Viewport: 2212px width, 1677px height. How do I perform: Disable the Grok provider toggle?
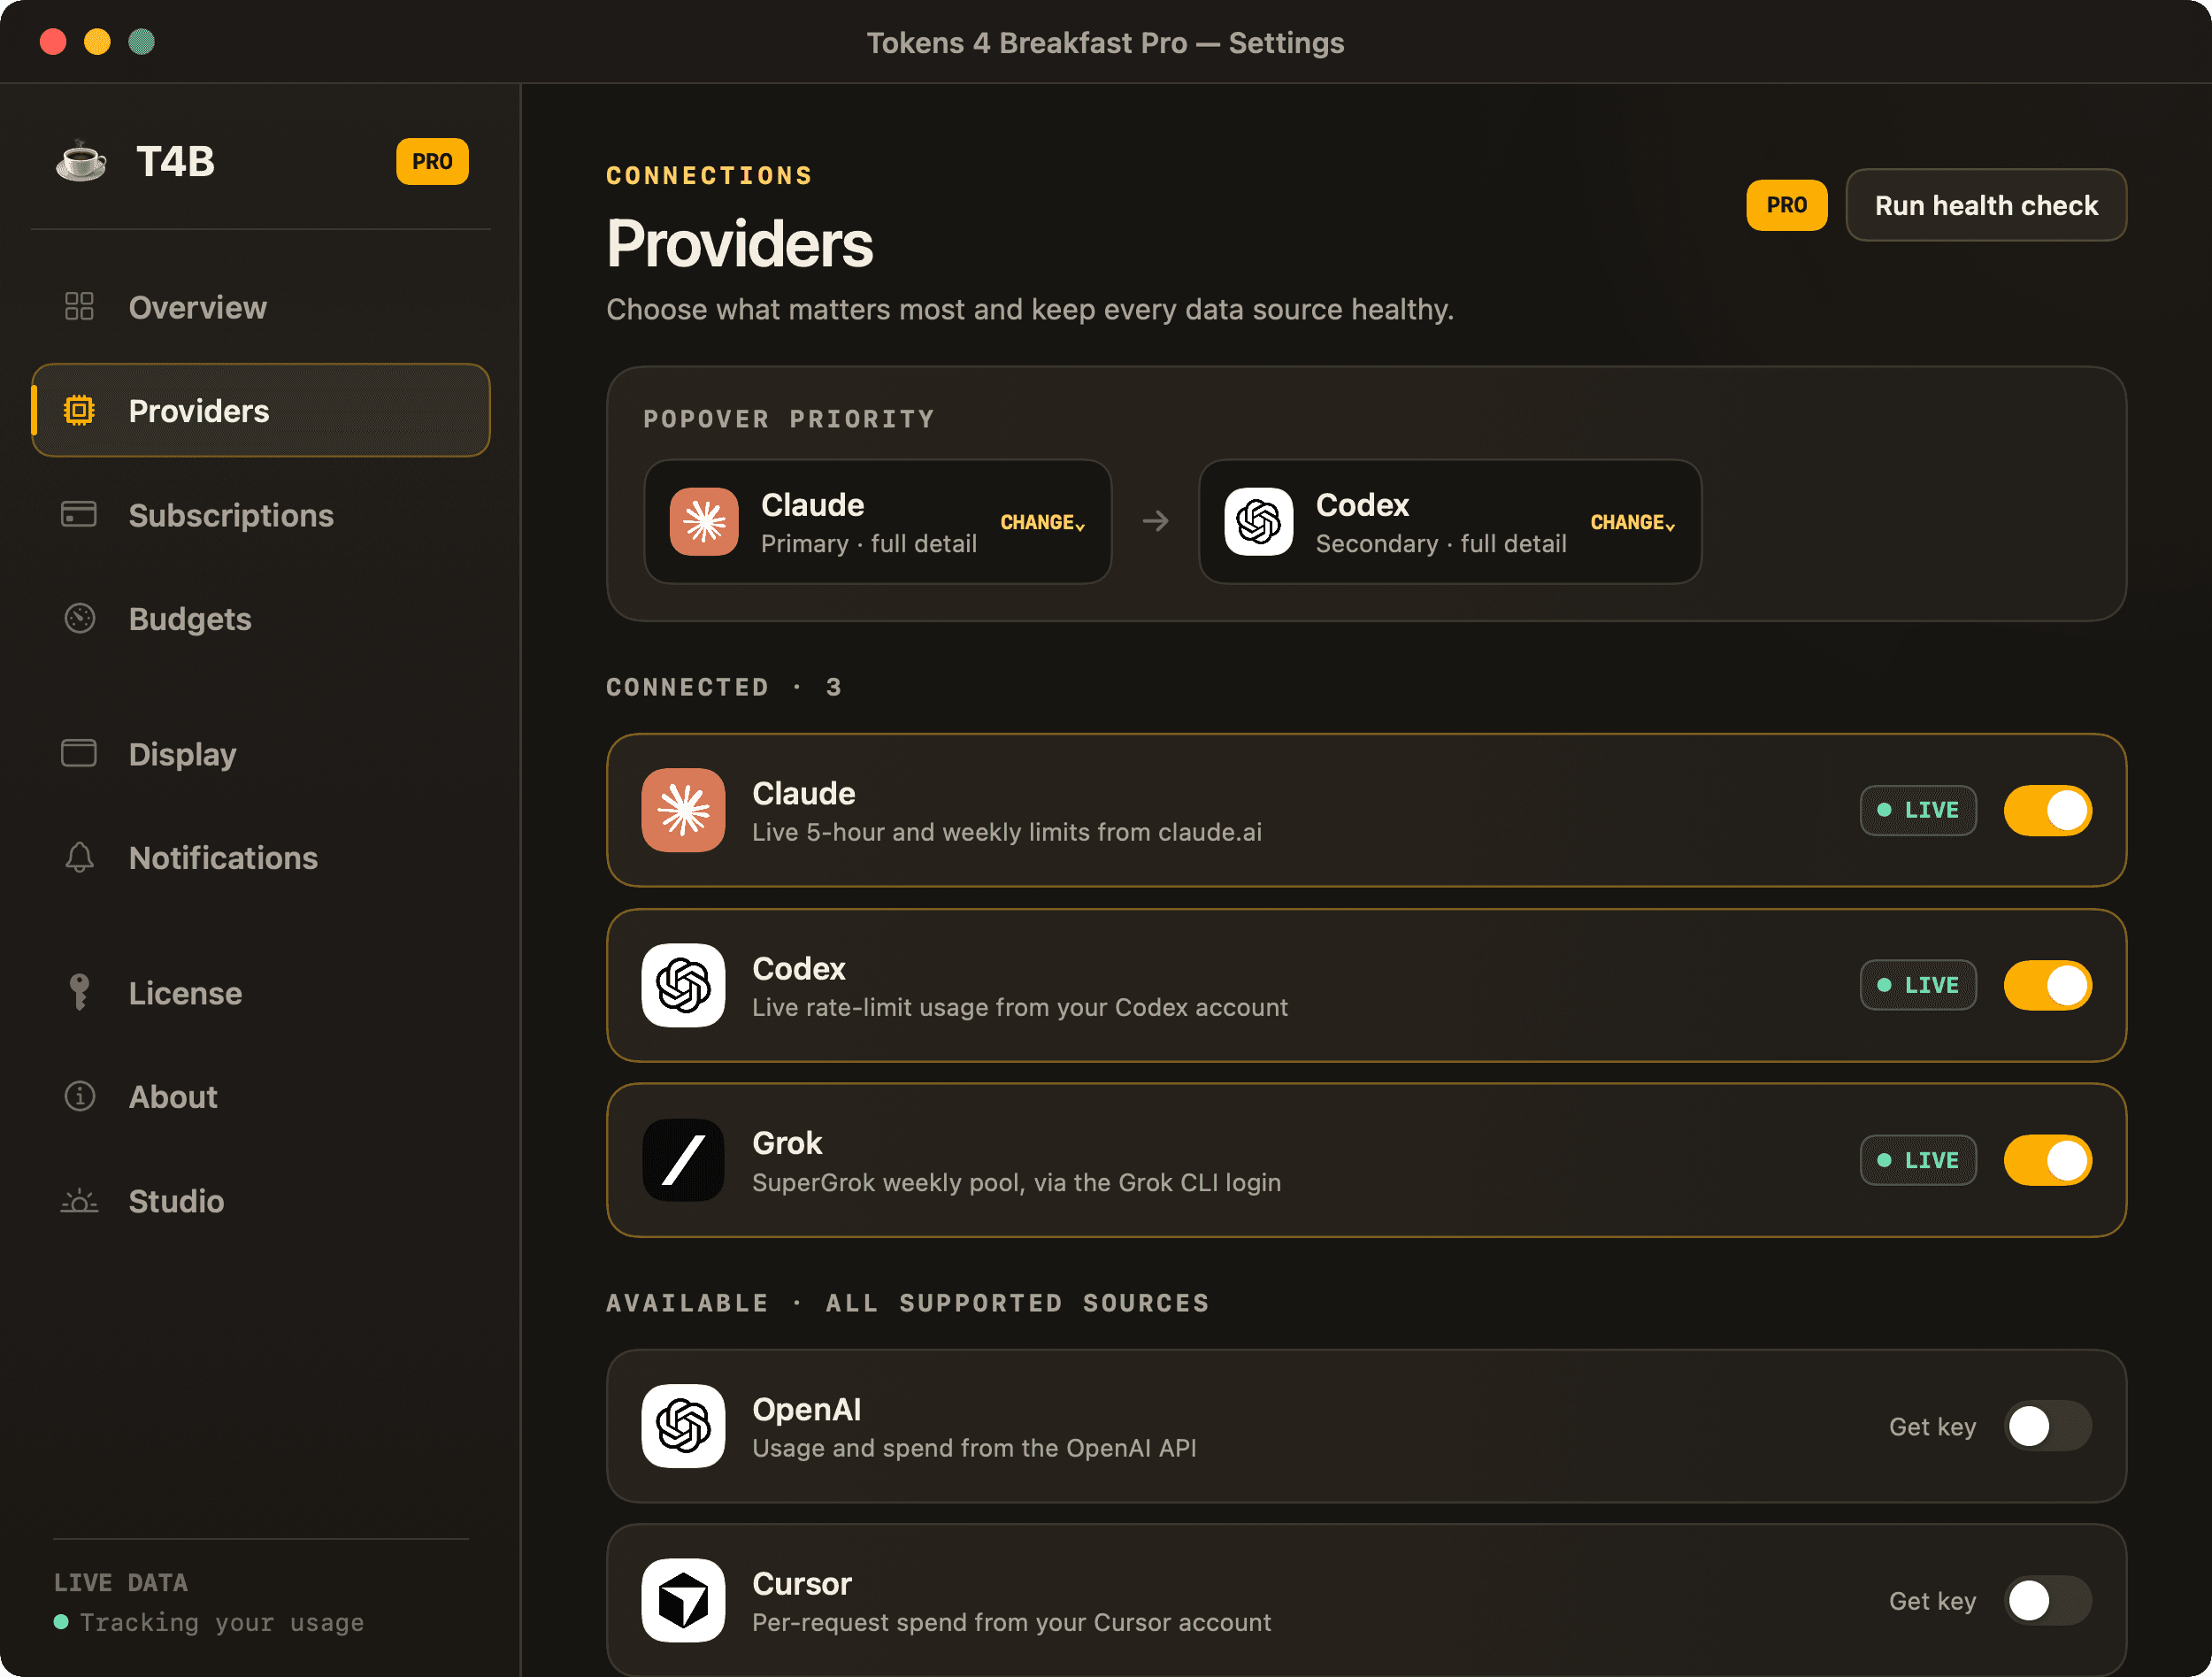pyautogui.click(x=2047, y=1160)
